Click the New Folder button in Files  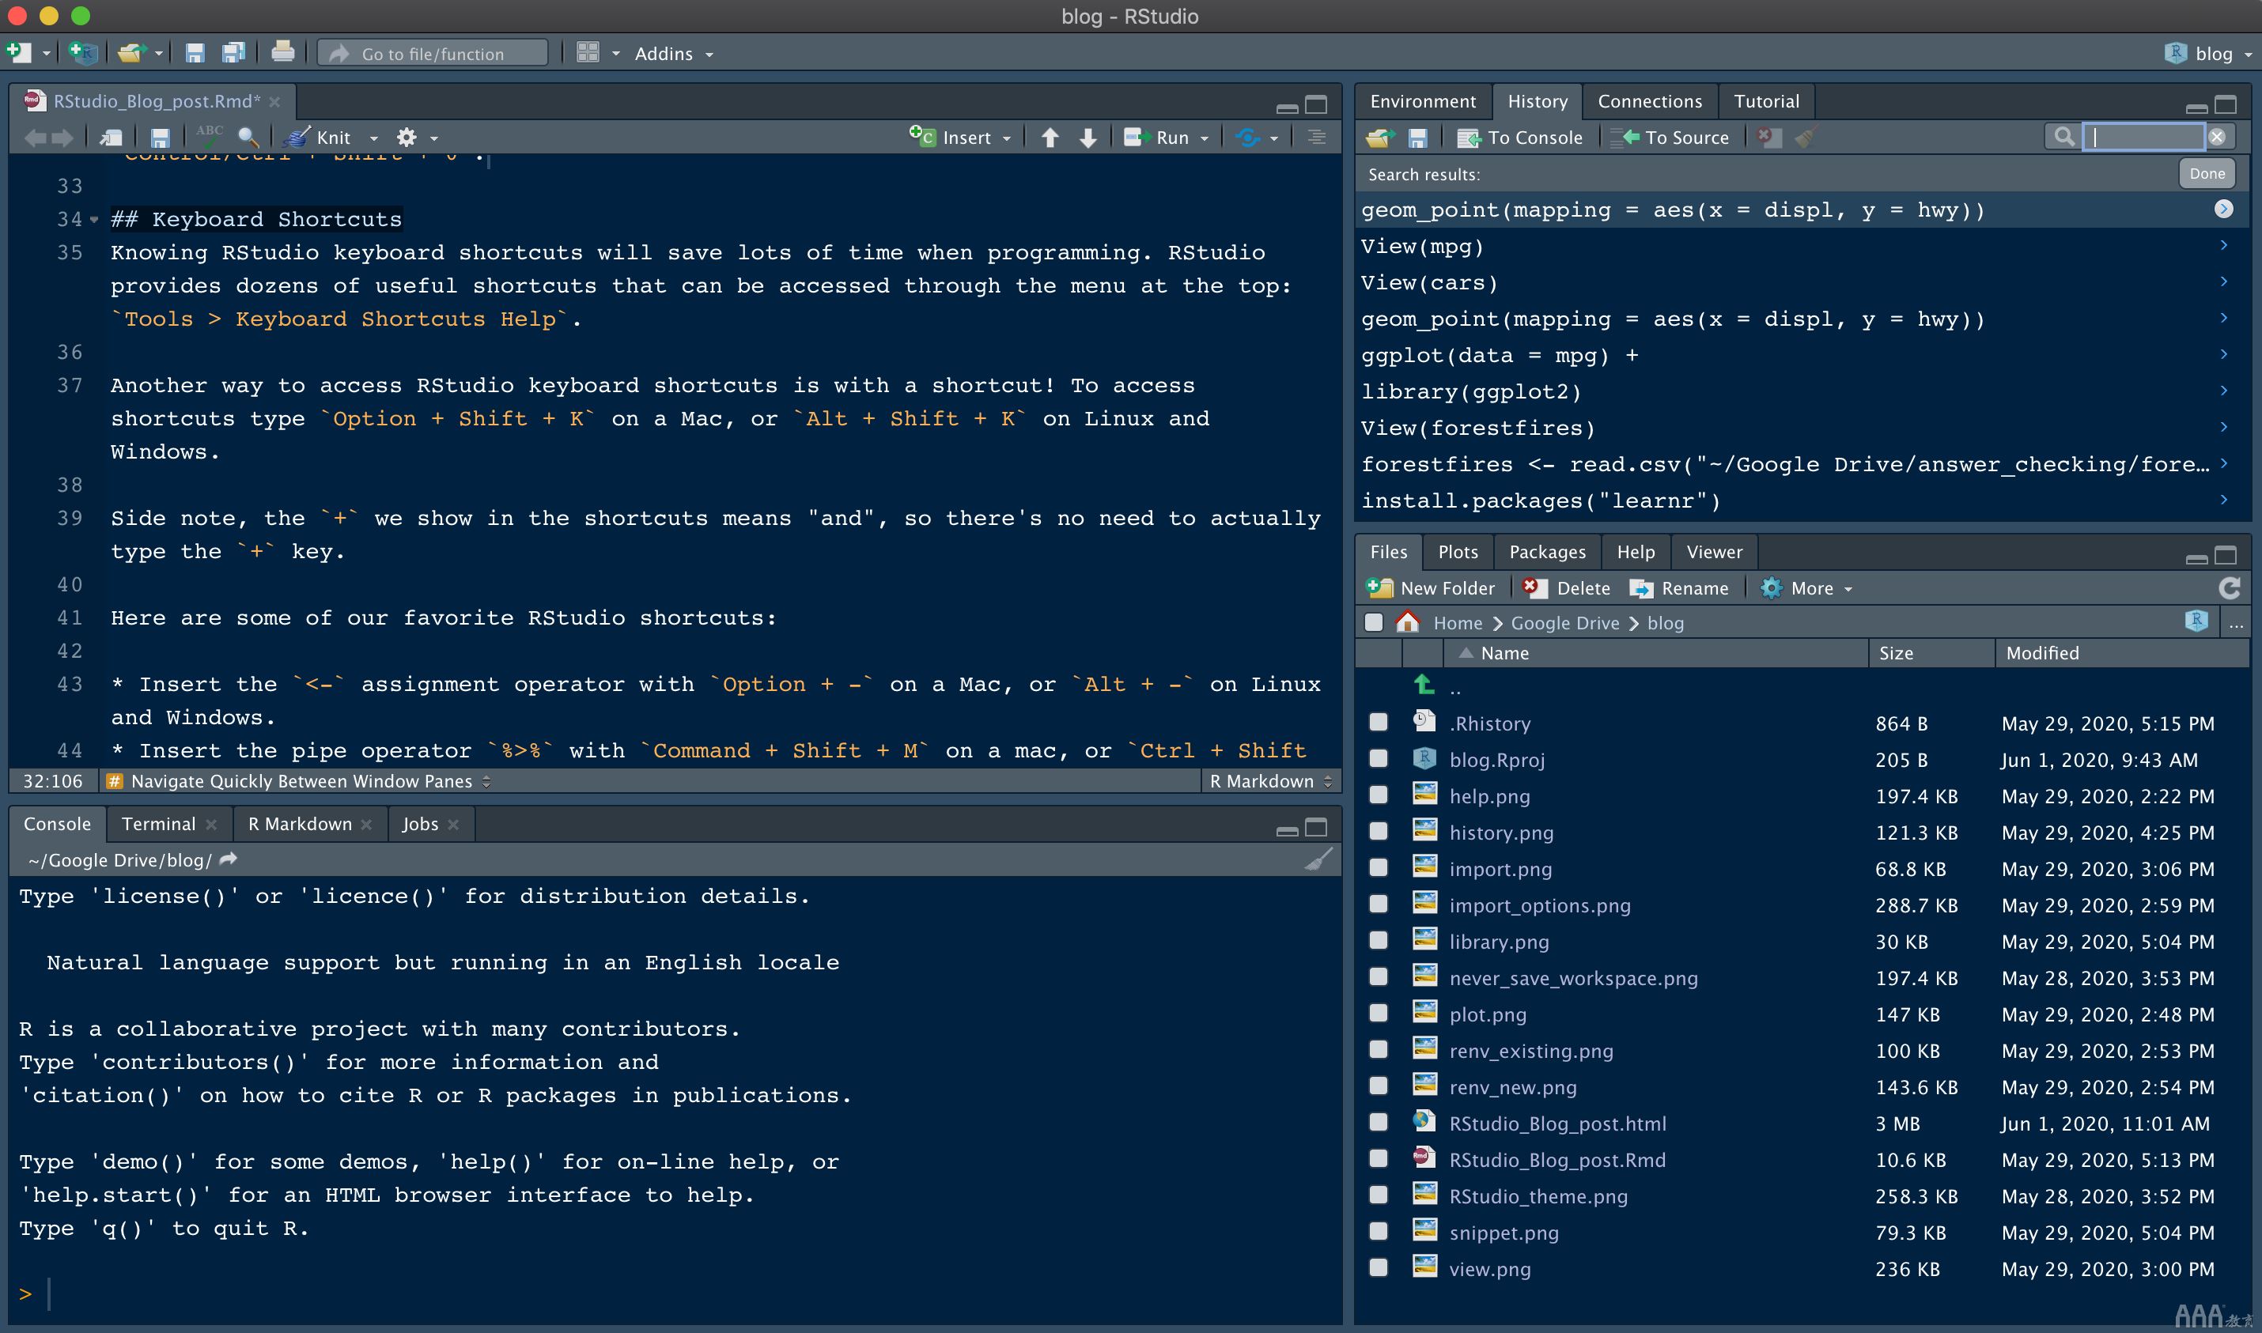click(1428, 589)
